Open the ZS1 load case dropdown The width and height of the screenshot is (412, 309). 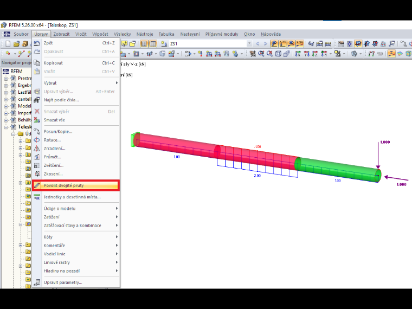click(x=249, y=43)
